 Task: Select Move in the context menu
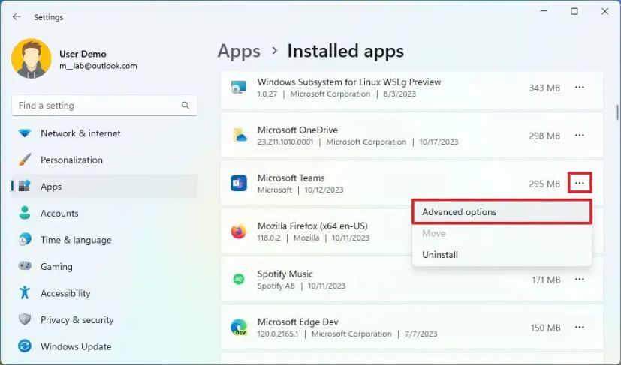pos(502,233)
